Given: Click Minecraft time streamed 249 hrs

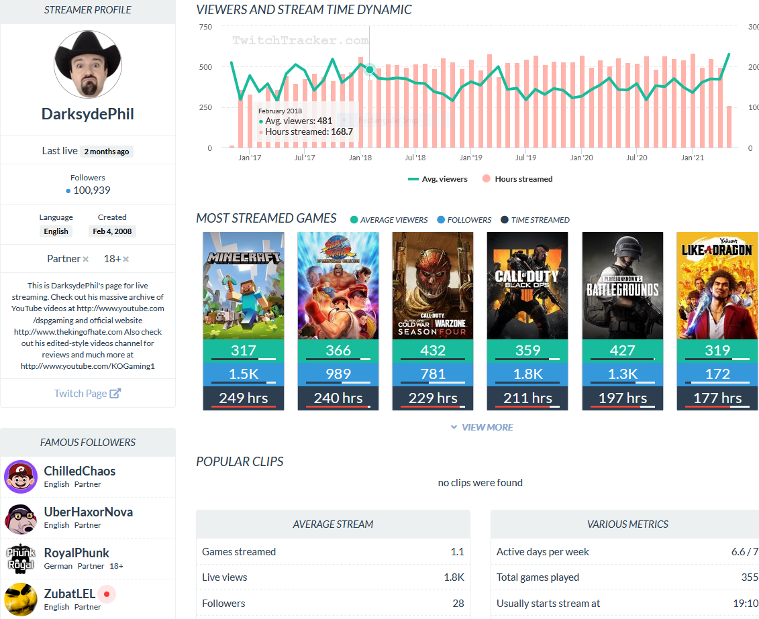Looking at the screenshot, I should (x=244, y=398).
